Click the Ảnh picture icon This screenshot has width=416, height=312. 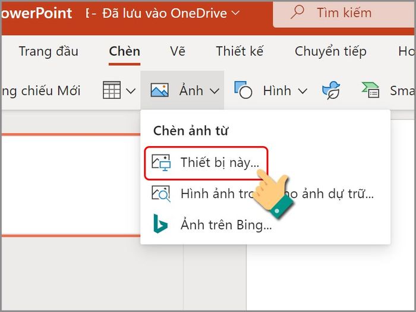(159, 90)
